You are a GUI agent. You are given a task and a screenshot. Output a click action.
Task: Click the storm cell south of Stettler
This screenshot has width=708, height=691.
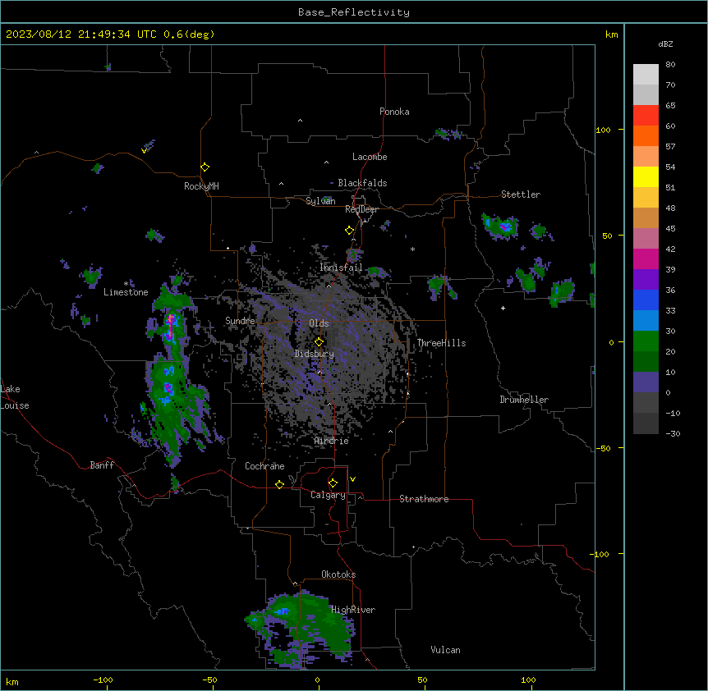point(500,227)
